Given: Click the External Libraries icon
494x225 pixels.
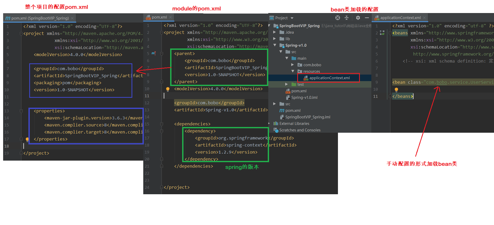Looking at the screenshot, I should click(276, 123).
